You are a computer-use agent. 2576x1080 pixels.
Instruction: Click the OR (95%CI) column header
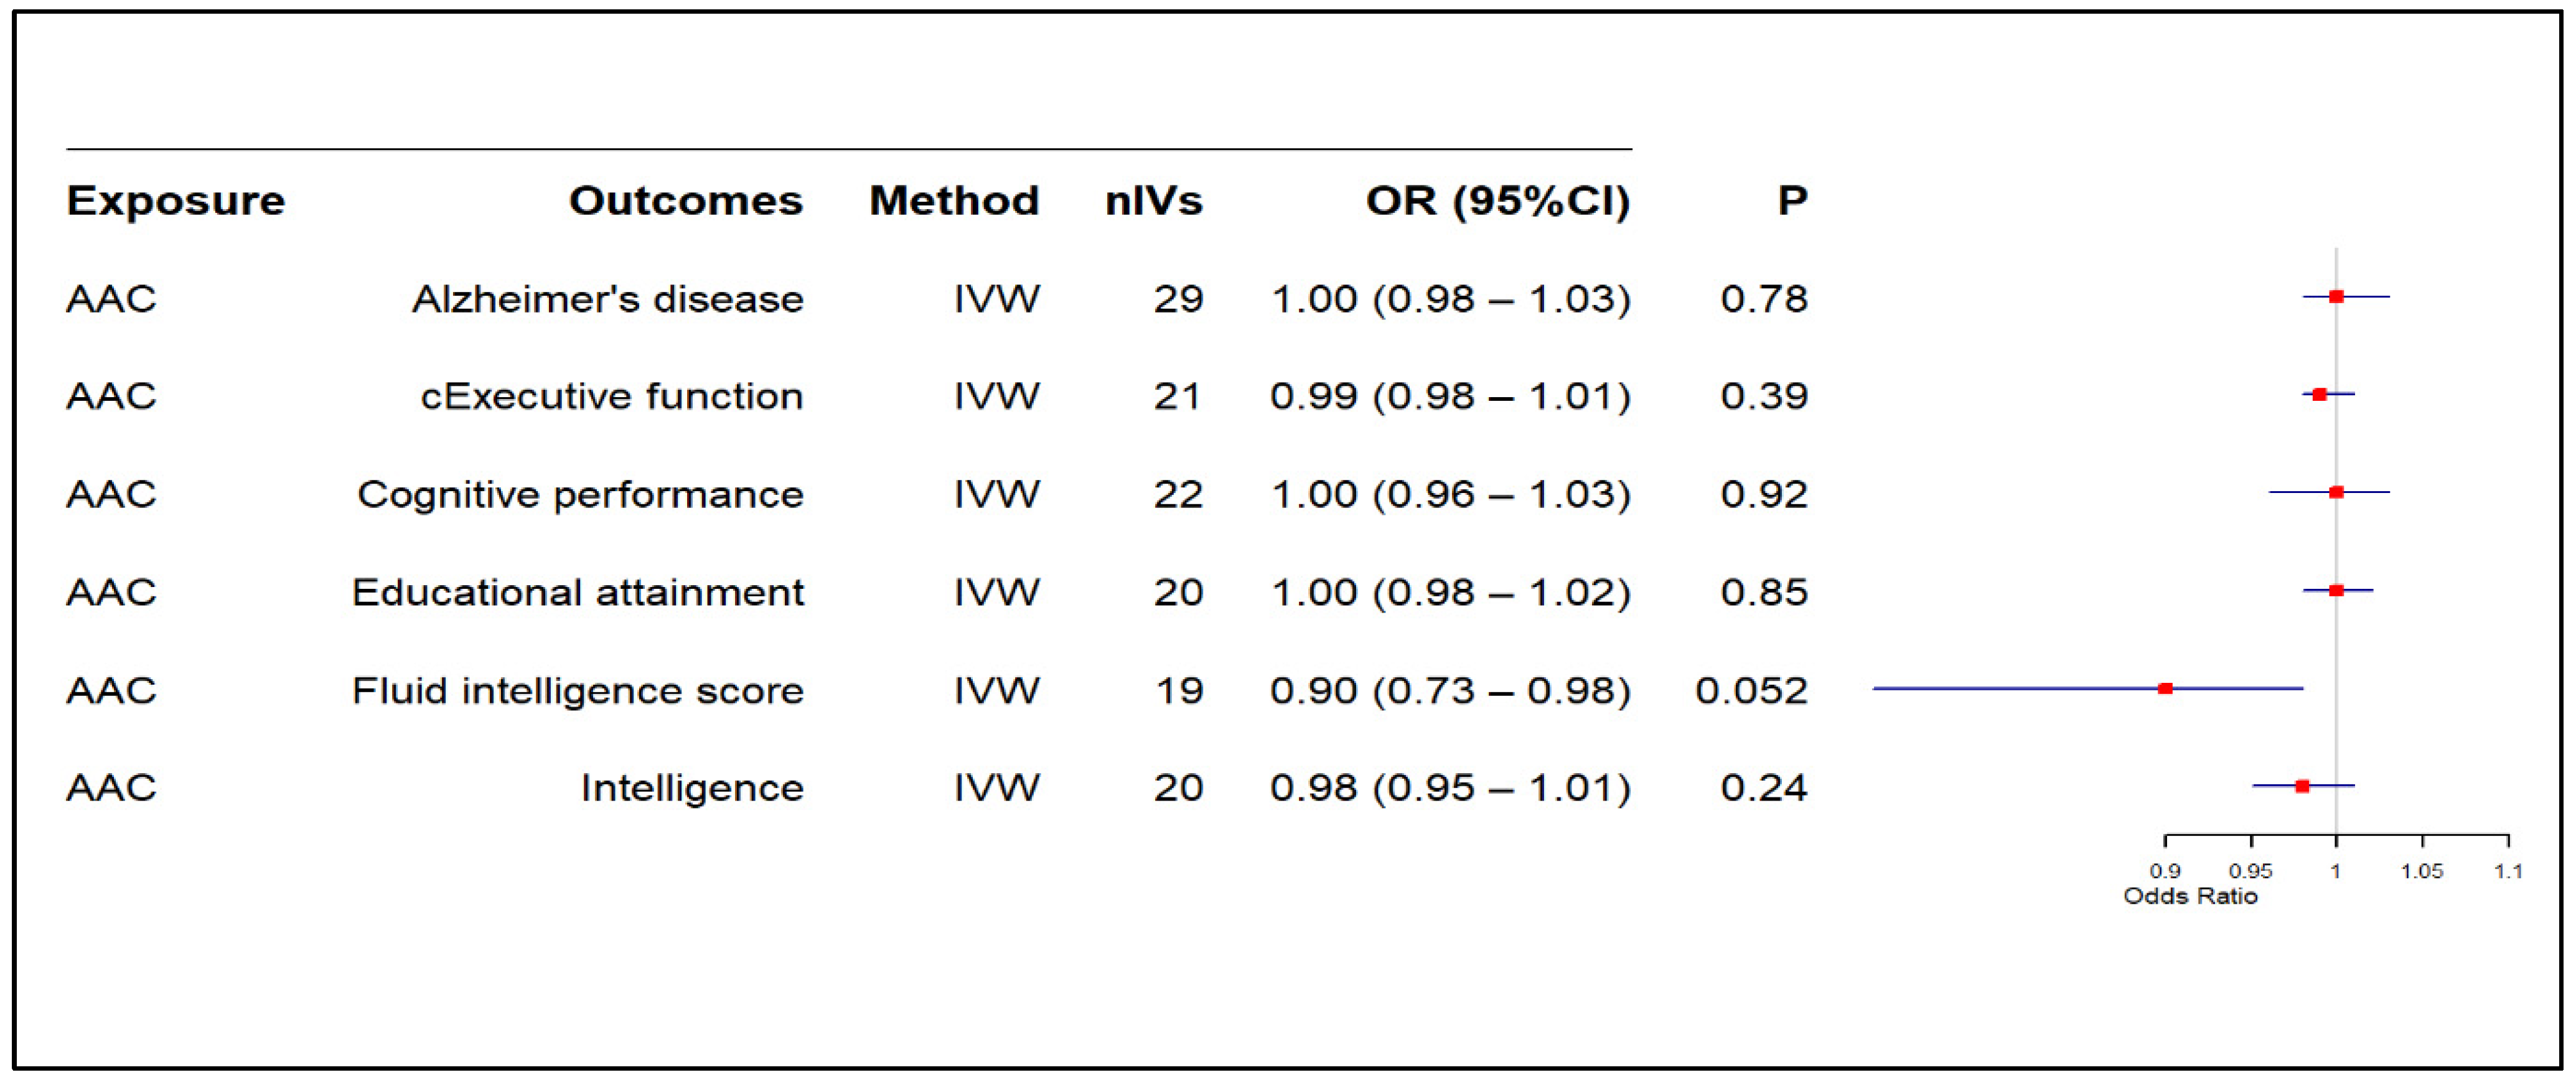click(x=1498, y=201)
